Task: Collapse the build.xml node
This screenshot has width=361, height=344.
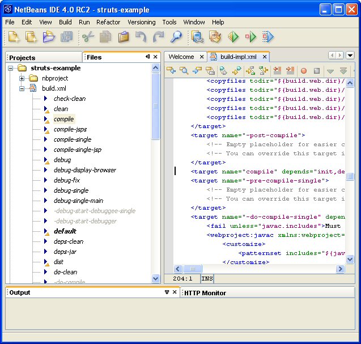Action: coord(22,88)
